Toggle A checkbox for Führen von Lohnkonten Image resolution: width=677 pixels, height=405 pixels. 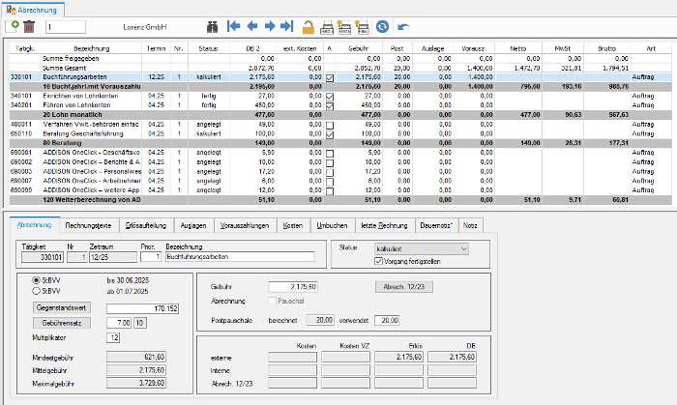tap(330, 106)
